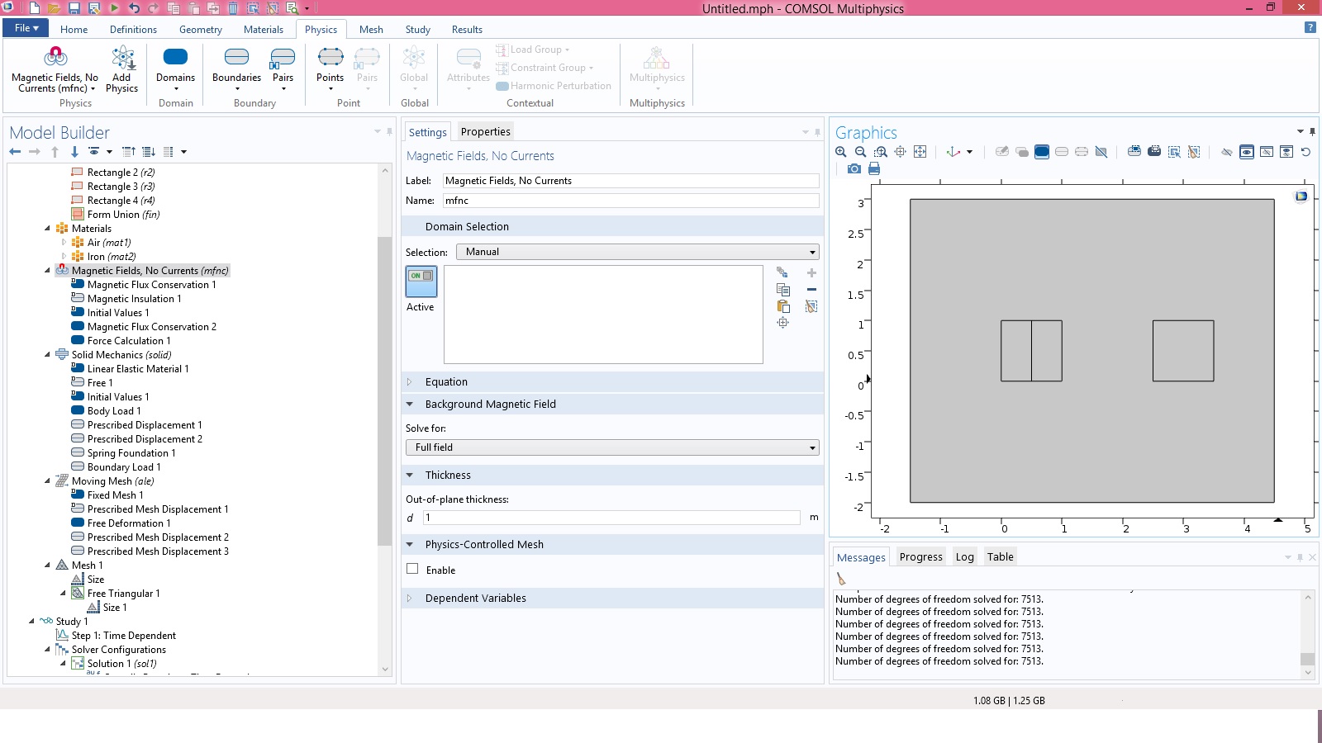Click Add to Selection plus icon
The height and width of the screenshot is (743, 1322).
811,272
